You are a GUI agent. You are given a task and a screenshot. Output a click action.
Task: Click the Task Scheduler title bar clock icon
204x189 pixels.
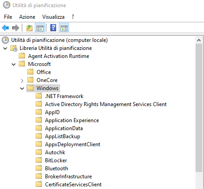[x=7, y=5]
